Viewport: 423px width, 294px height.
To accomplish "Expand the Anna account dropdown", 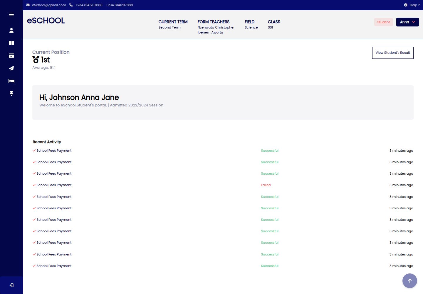I will [x=407, y=22].
